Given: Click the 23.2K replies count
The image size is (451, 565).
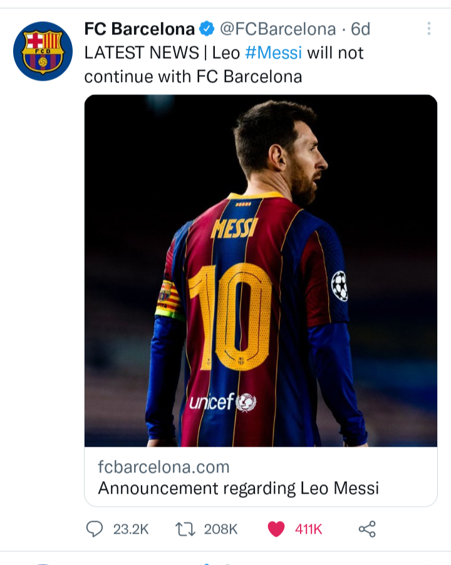Looking at the screenshot, I should tap(131, 529).
